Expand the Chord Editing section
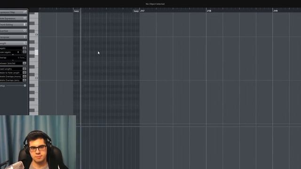The image size is (301, 169). point(14,24)
